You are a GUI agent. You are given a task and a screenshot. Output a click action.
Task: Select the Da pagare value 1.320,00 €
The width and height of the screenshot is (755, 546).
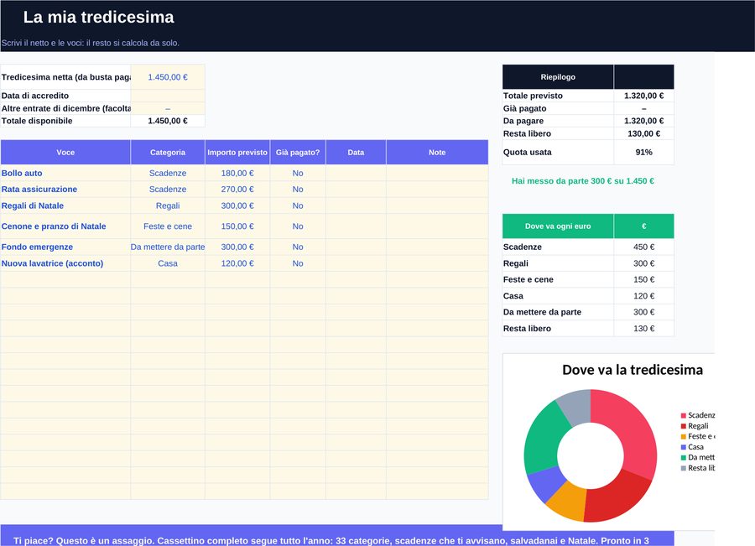click(x=643, y=121)
